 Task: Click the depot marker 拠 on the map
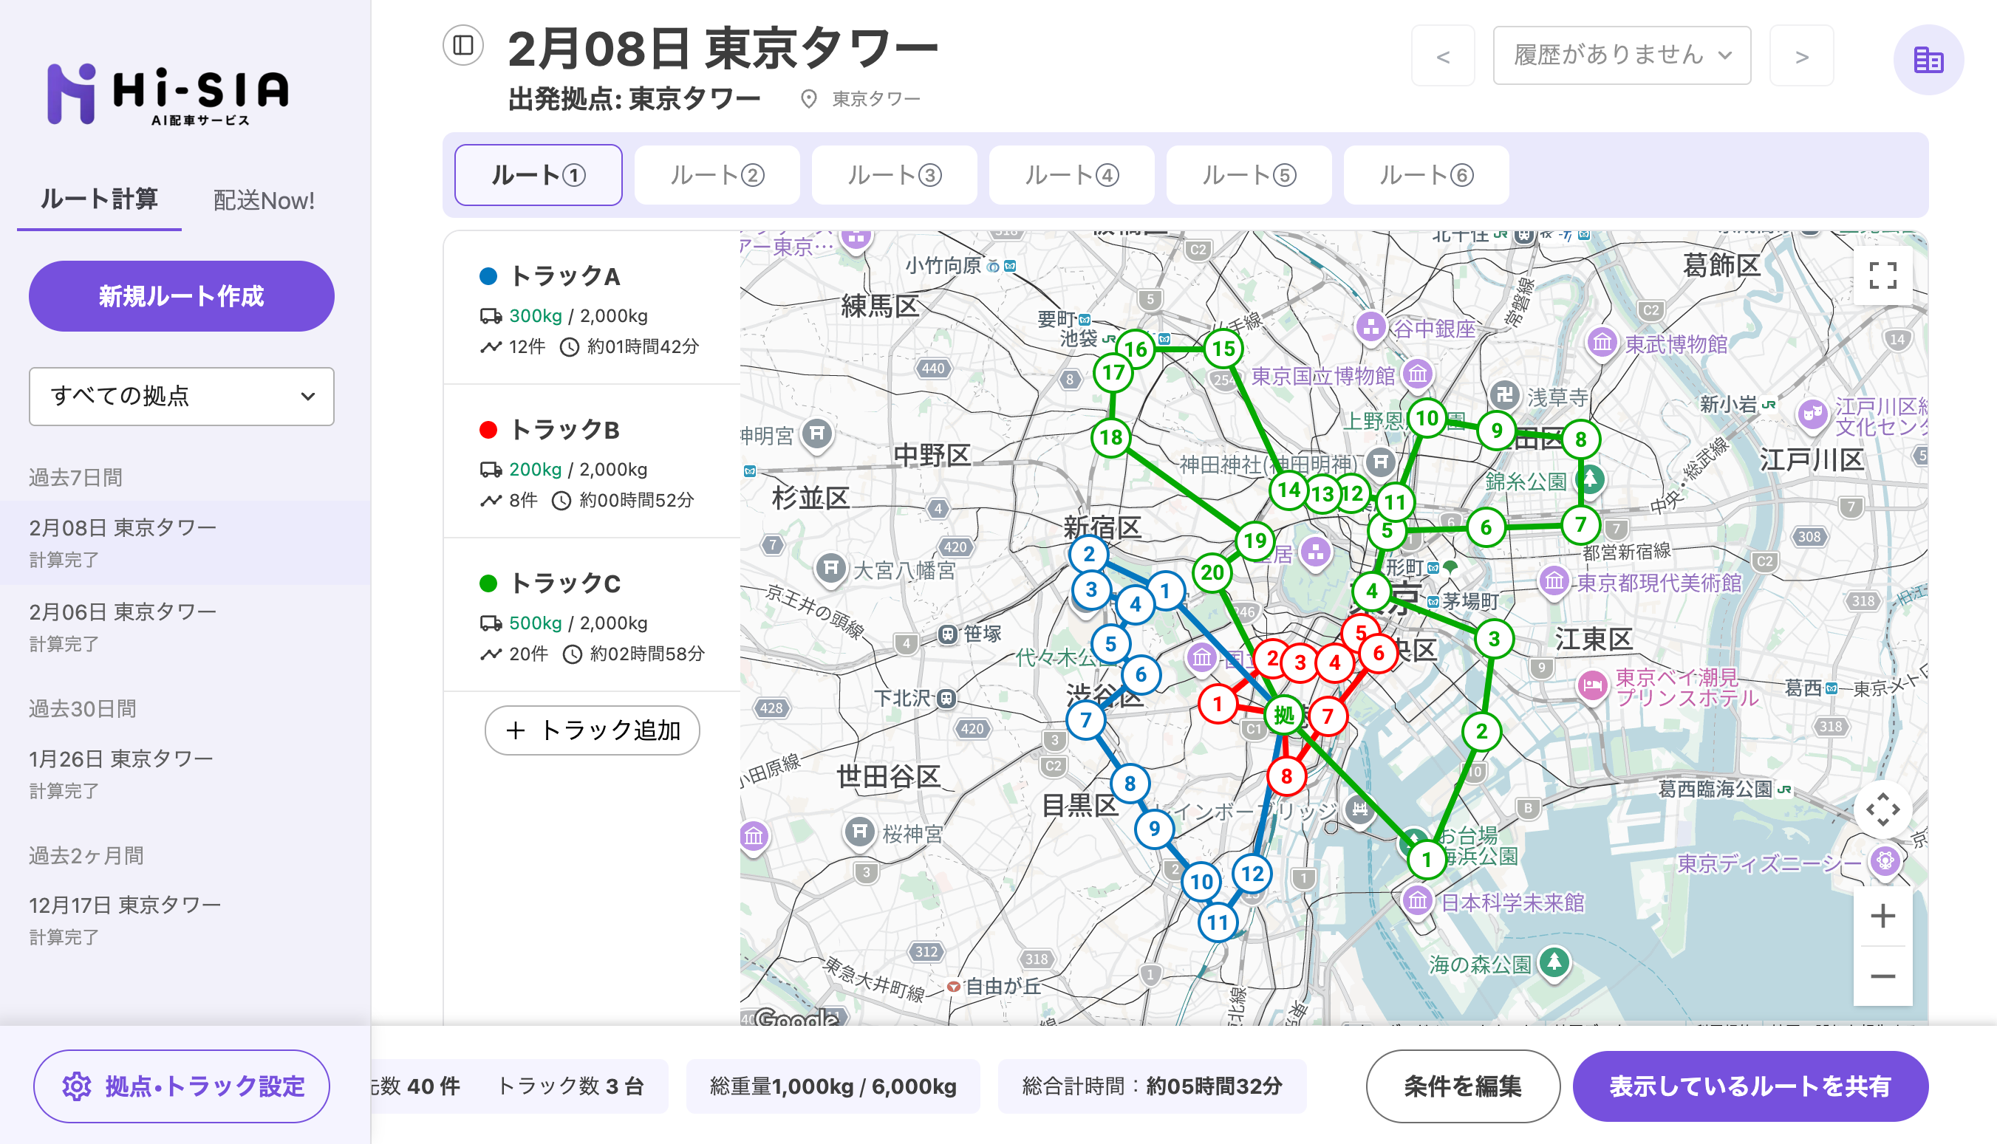pos(1283,715)
